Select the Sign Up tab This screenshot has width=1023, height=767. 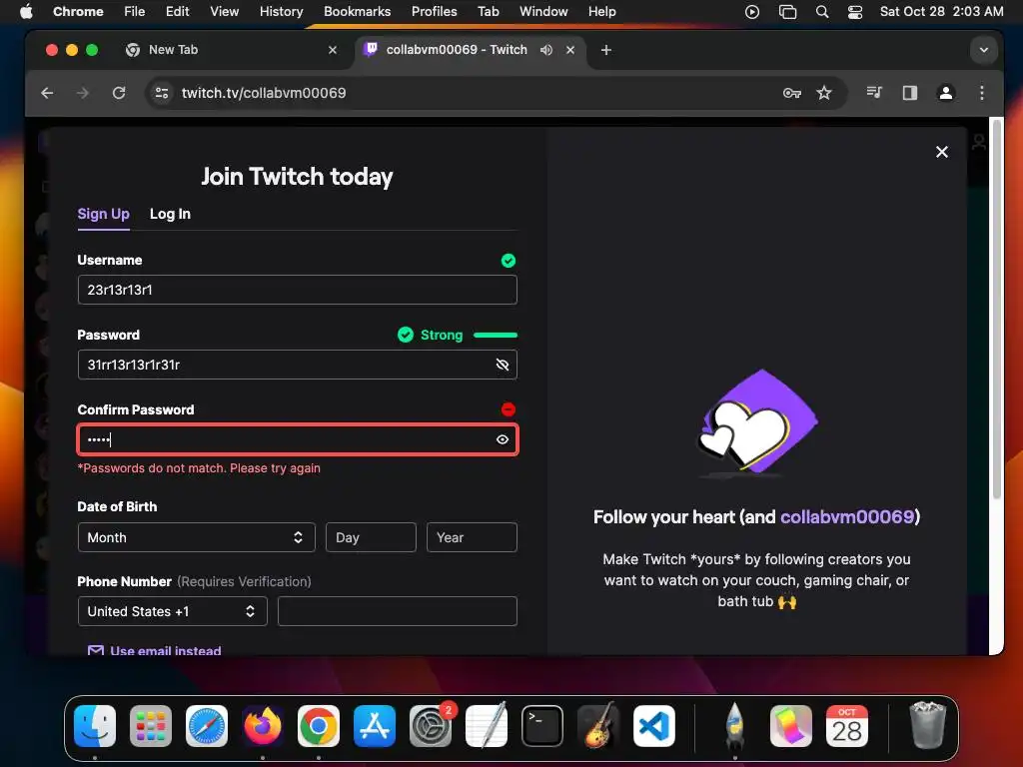coord(103,214)
